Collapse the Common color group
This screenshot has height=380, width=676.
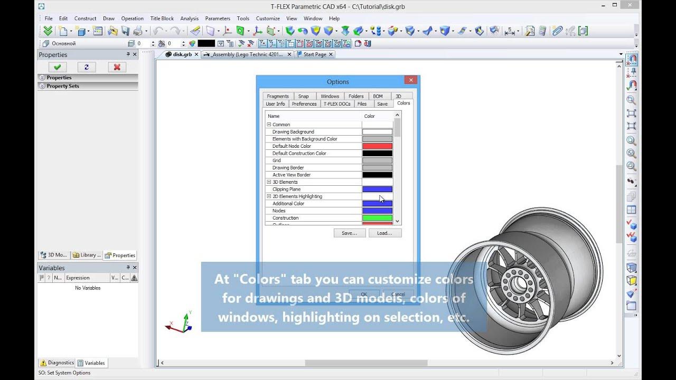click(x=269, y=125)
